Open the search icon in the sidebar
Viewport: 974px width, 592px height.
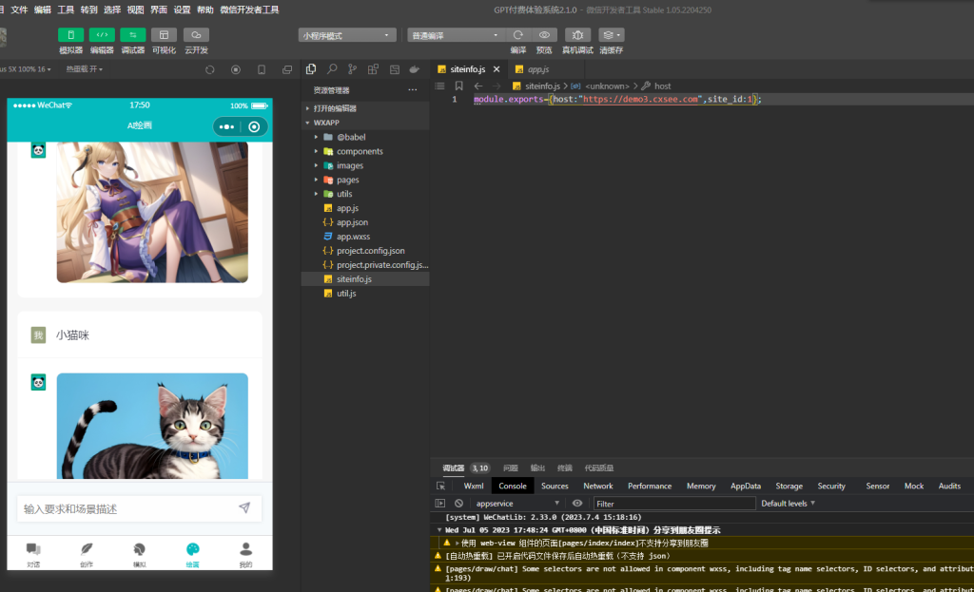pyautogui.click(x=332, y=68)
